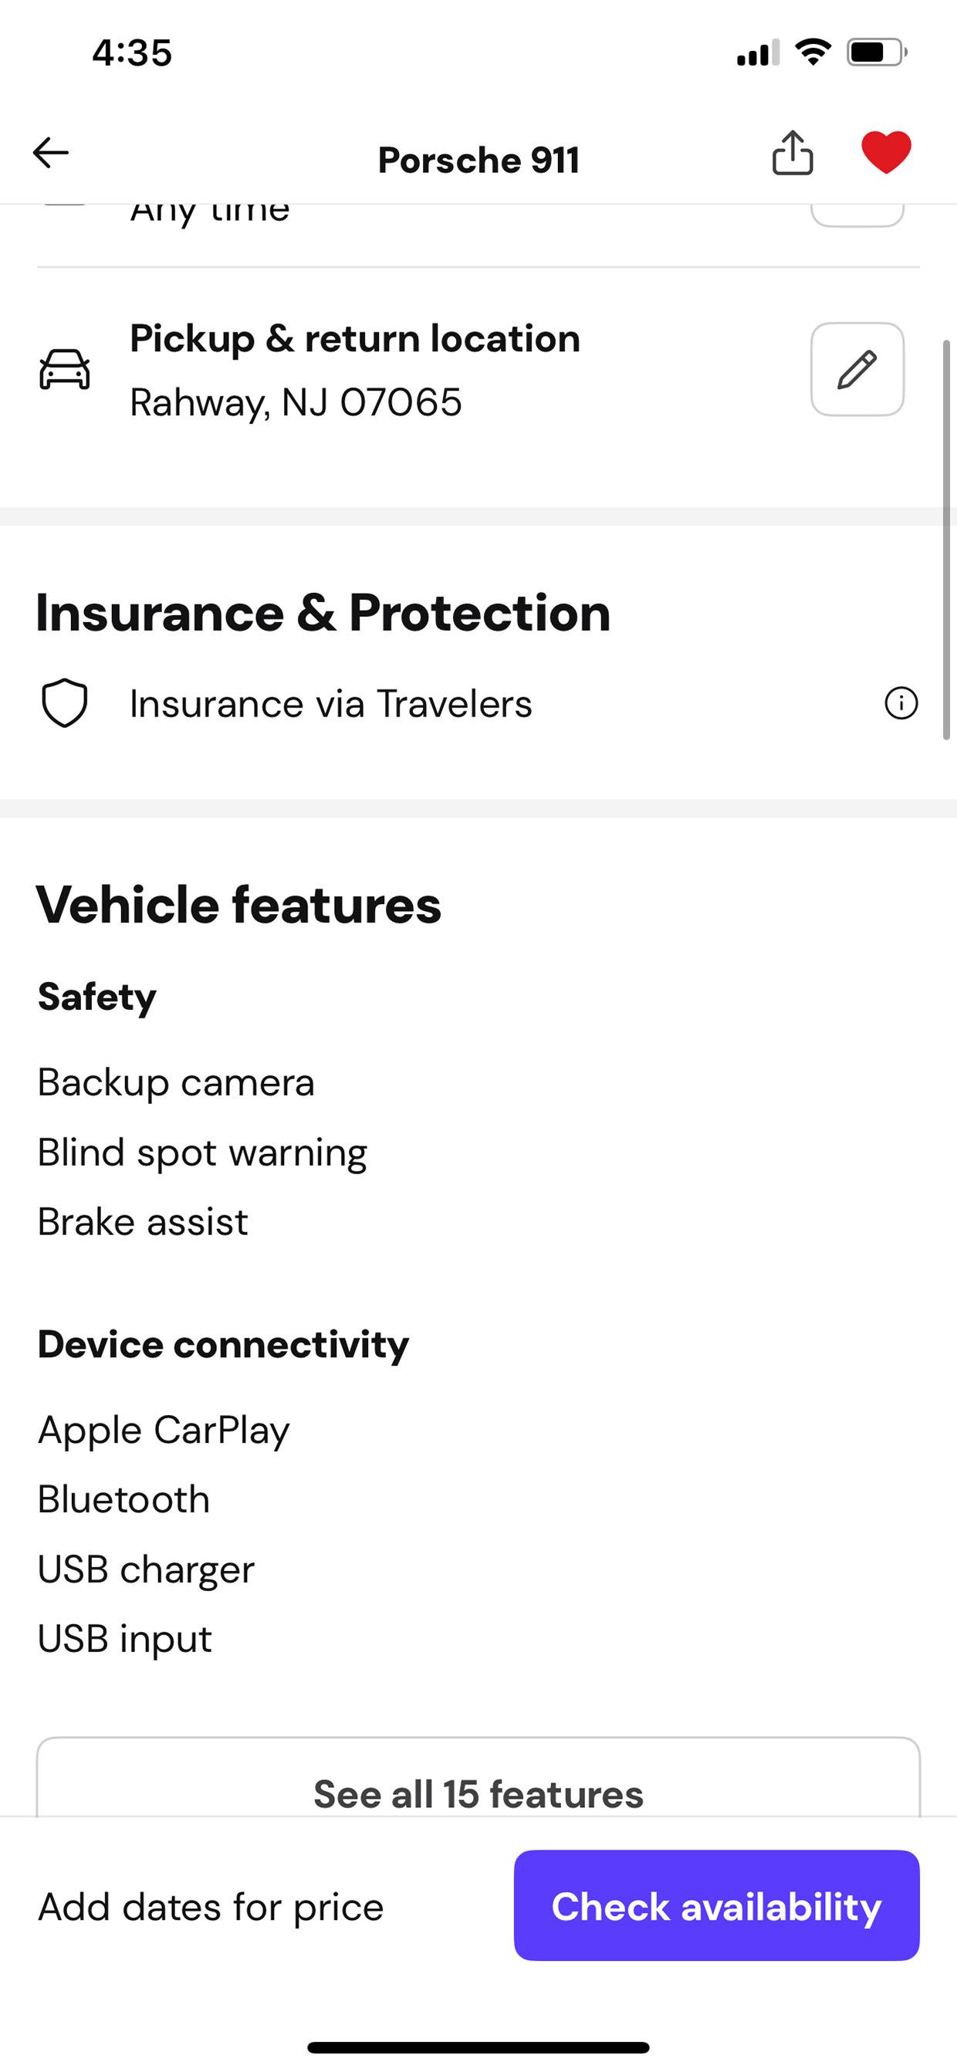The image size is (957, 2072).
Task: Tap the shield insurance icon
Action: pyautogui.click(x=64, y=703)
